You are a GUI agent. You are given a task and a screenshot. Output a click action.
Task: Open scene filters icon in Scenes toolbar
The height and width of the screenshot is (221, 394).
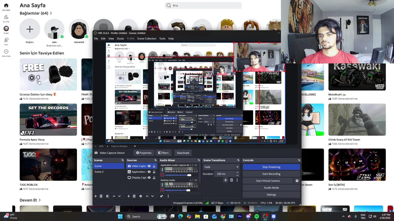click(107, 196)
